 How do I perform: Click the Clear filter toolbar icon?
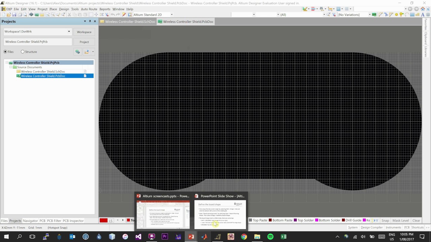pyautogui.click(x=106, y=15)
